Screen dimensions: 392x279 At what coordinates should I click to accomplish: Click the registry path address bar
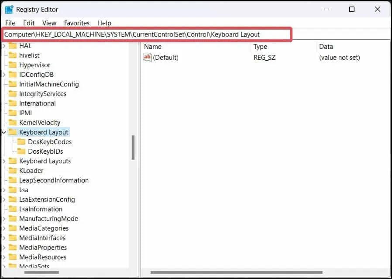tap(147, 34)
